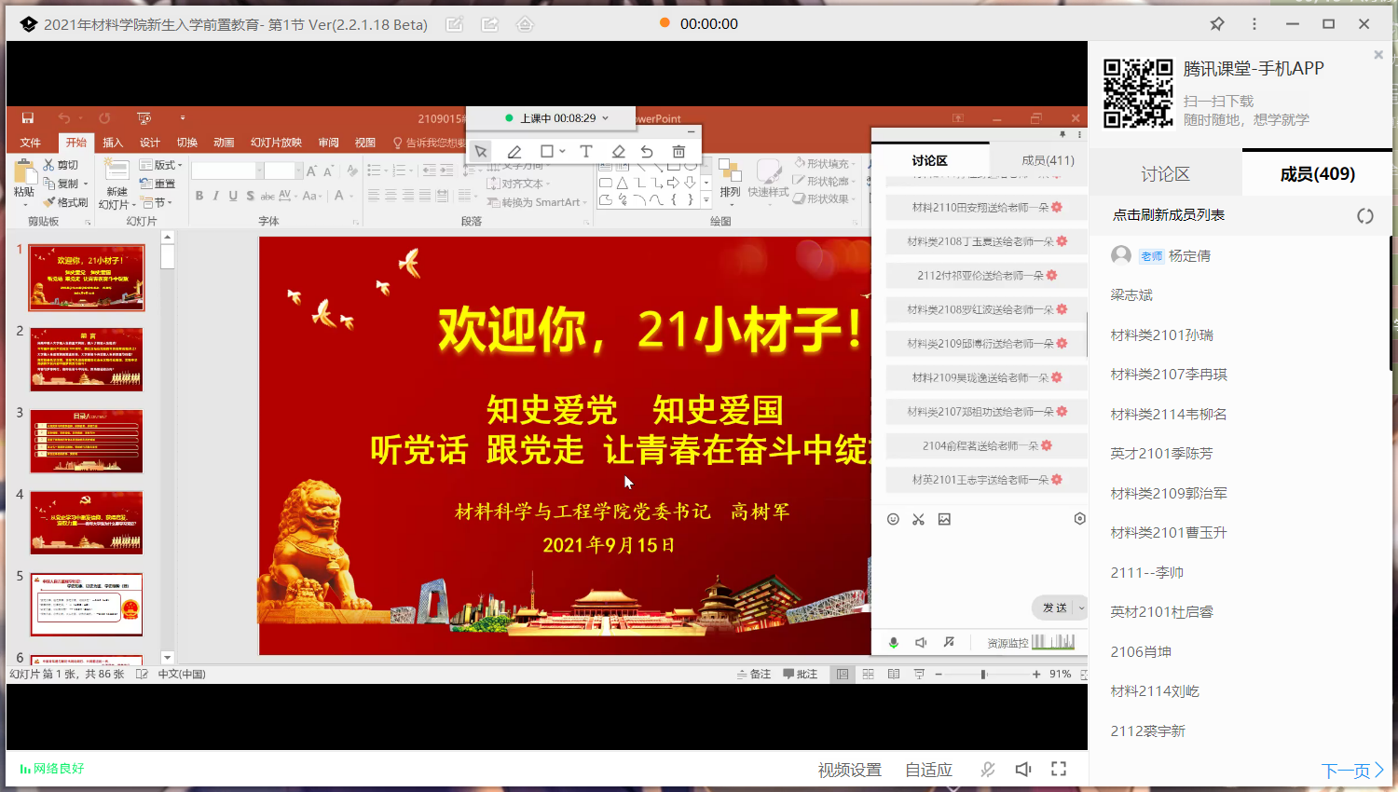Click the 视频设置 button

tap(849, 770)
